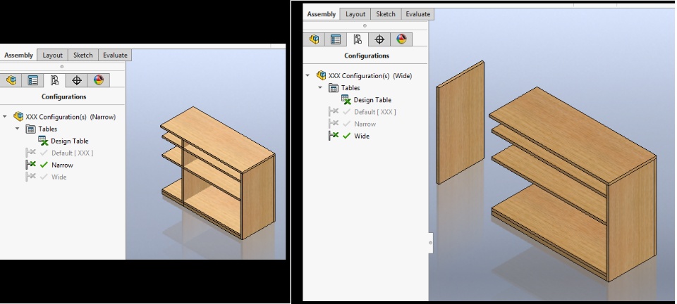Image resolution: width=677 pixels, height=304 pixels.
Task: Click Design Table Excel icon in left window
Action: click(x=43, y=141)
